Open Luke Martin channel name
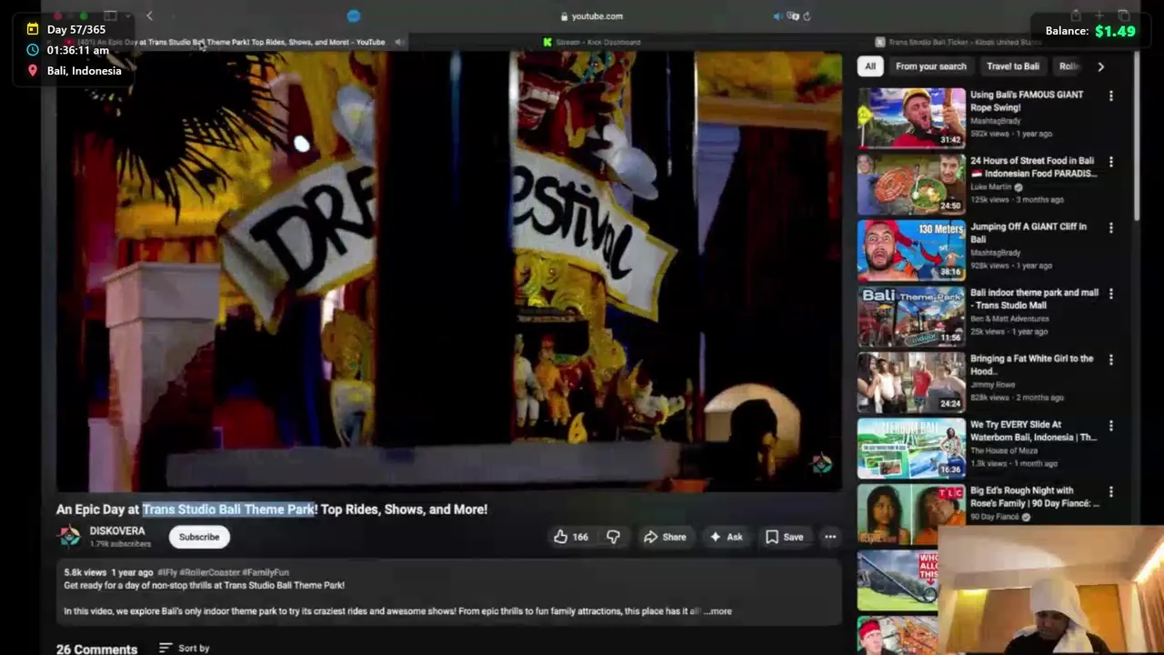The height and width of the screenshot is (655, 1164). [x=991, y=187]
